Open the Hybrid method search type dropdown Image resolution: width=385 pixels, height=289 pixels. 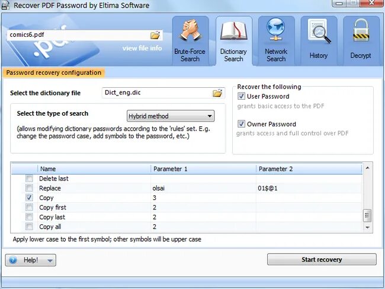pyautogui.click(x=171, y=116)
